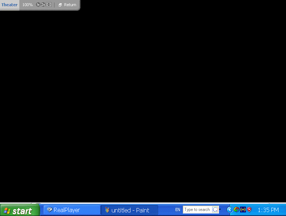Image resolution: width=286 pixels, height=216 pixels.
Task: Open the red security shield tray icon
Action: 249,210
